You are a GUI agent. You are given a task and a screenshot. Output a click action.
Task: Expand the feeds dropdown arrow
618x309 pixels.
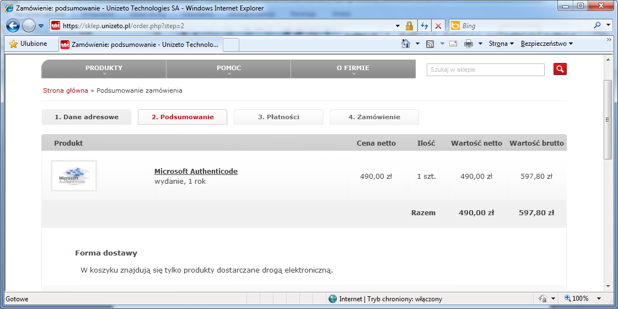pos(442,44)
